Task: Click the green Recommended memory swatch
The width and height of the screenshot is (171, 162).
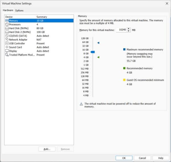Action: 124,68
